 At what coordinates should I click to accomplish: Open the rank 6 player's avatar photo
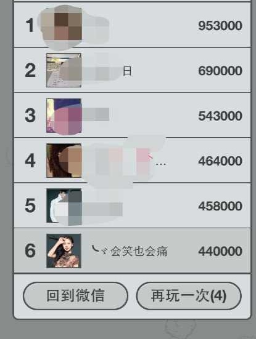point(64,251)
